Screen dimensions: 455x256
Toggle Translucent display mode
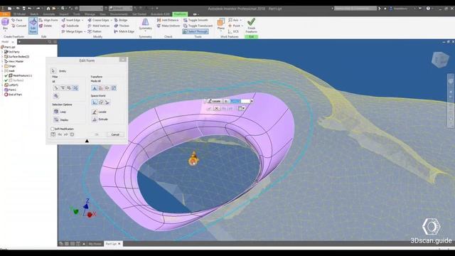[198, 26]
